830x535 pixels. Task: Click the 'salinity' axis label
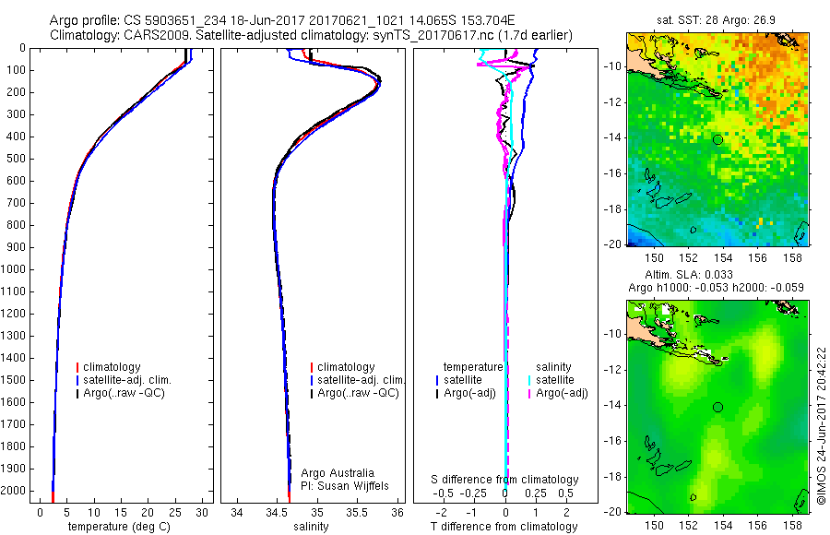(x=311, y=527)
